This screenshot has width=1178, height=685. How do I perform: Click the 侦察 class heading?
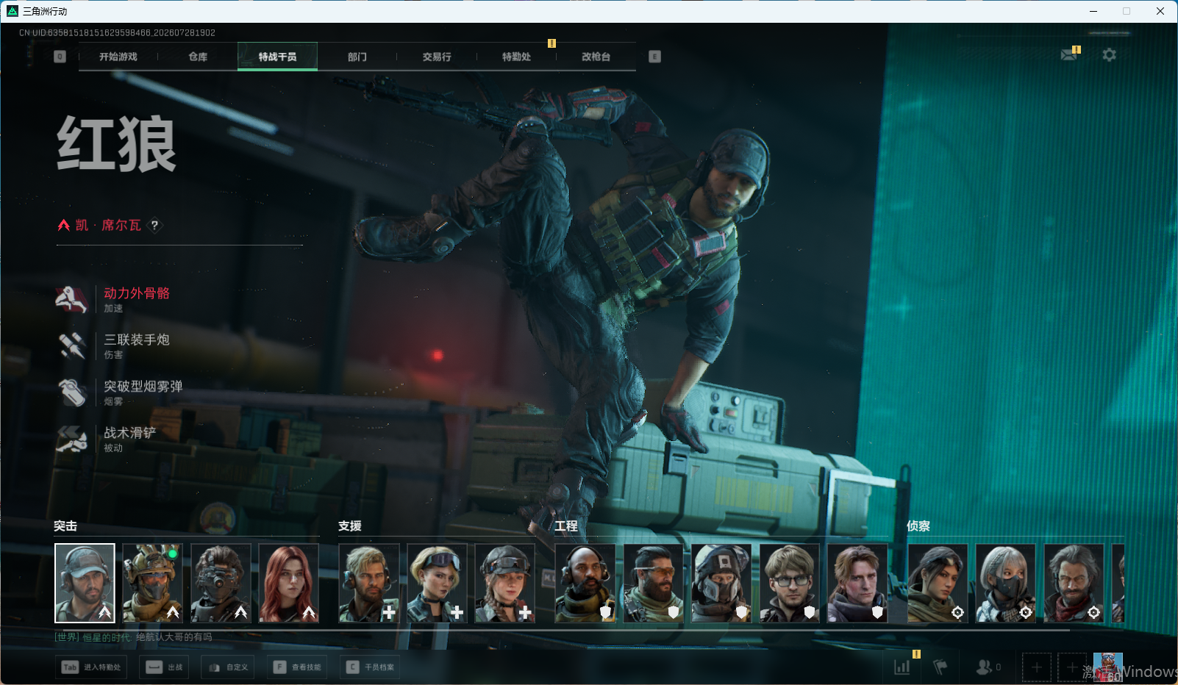[x=918, y=526]
